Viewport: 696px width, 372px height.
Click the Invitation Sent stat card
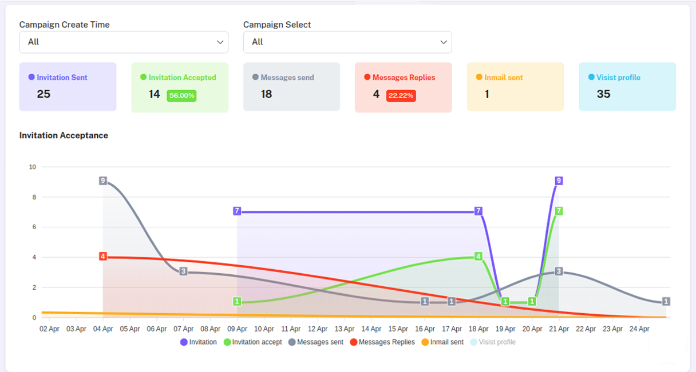[x=68, y=87]
